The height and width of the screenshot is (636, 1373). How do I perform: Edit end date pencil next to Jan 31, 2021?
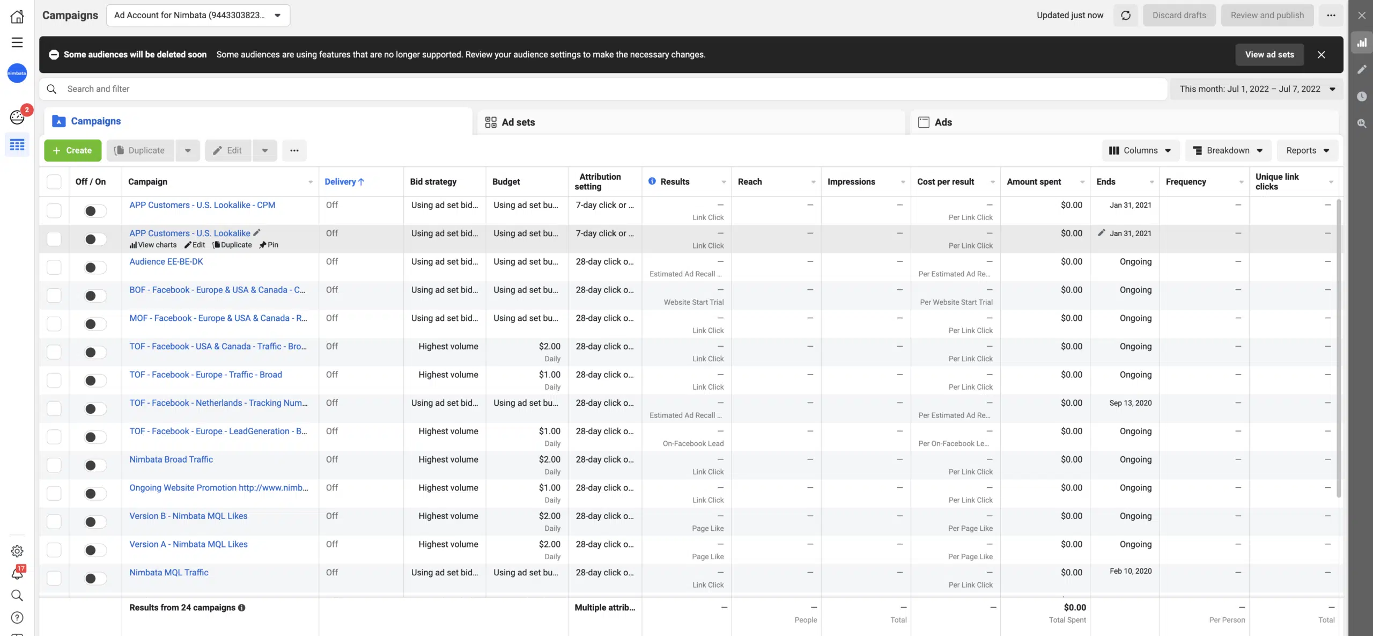(1102, 233)
